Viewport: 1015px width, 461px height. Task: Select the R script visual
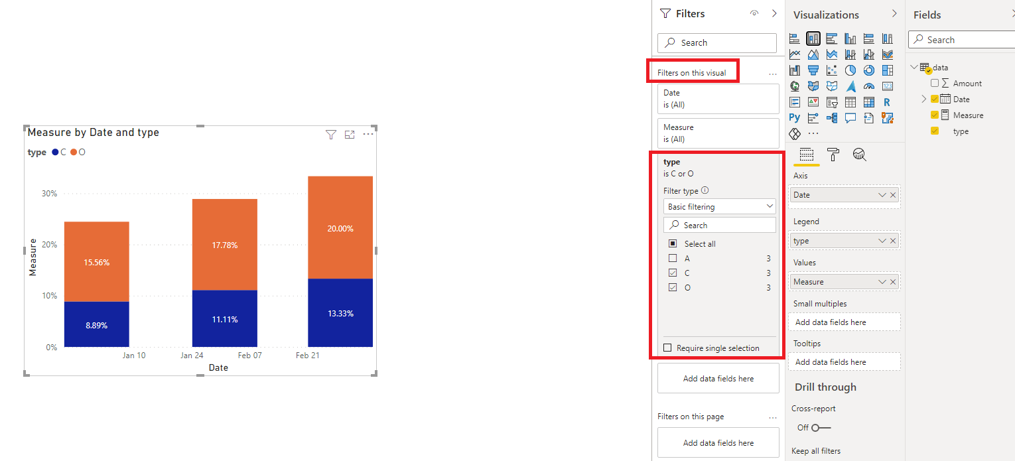point(888,102)
